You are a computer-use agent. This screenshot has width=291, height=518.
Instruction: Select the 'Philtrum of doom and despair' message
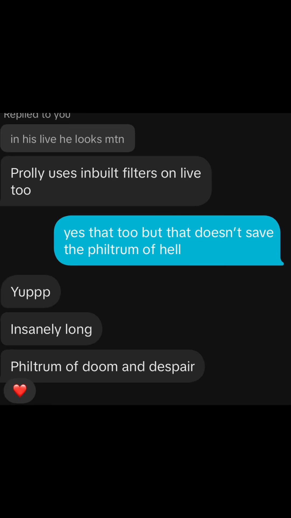[103, 366]
